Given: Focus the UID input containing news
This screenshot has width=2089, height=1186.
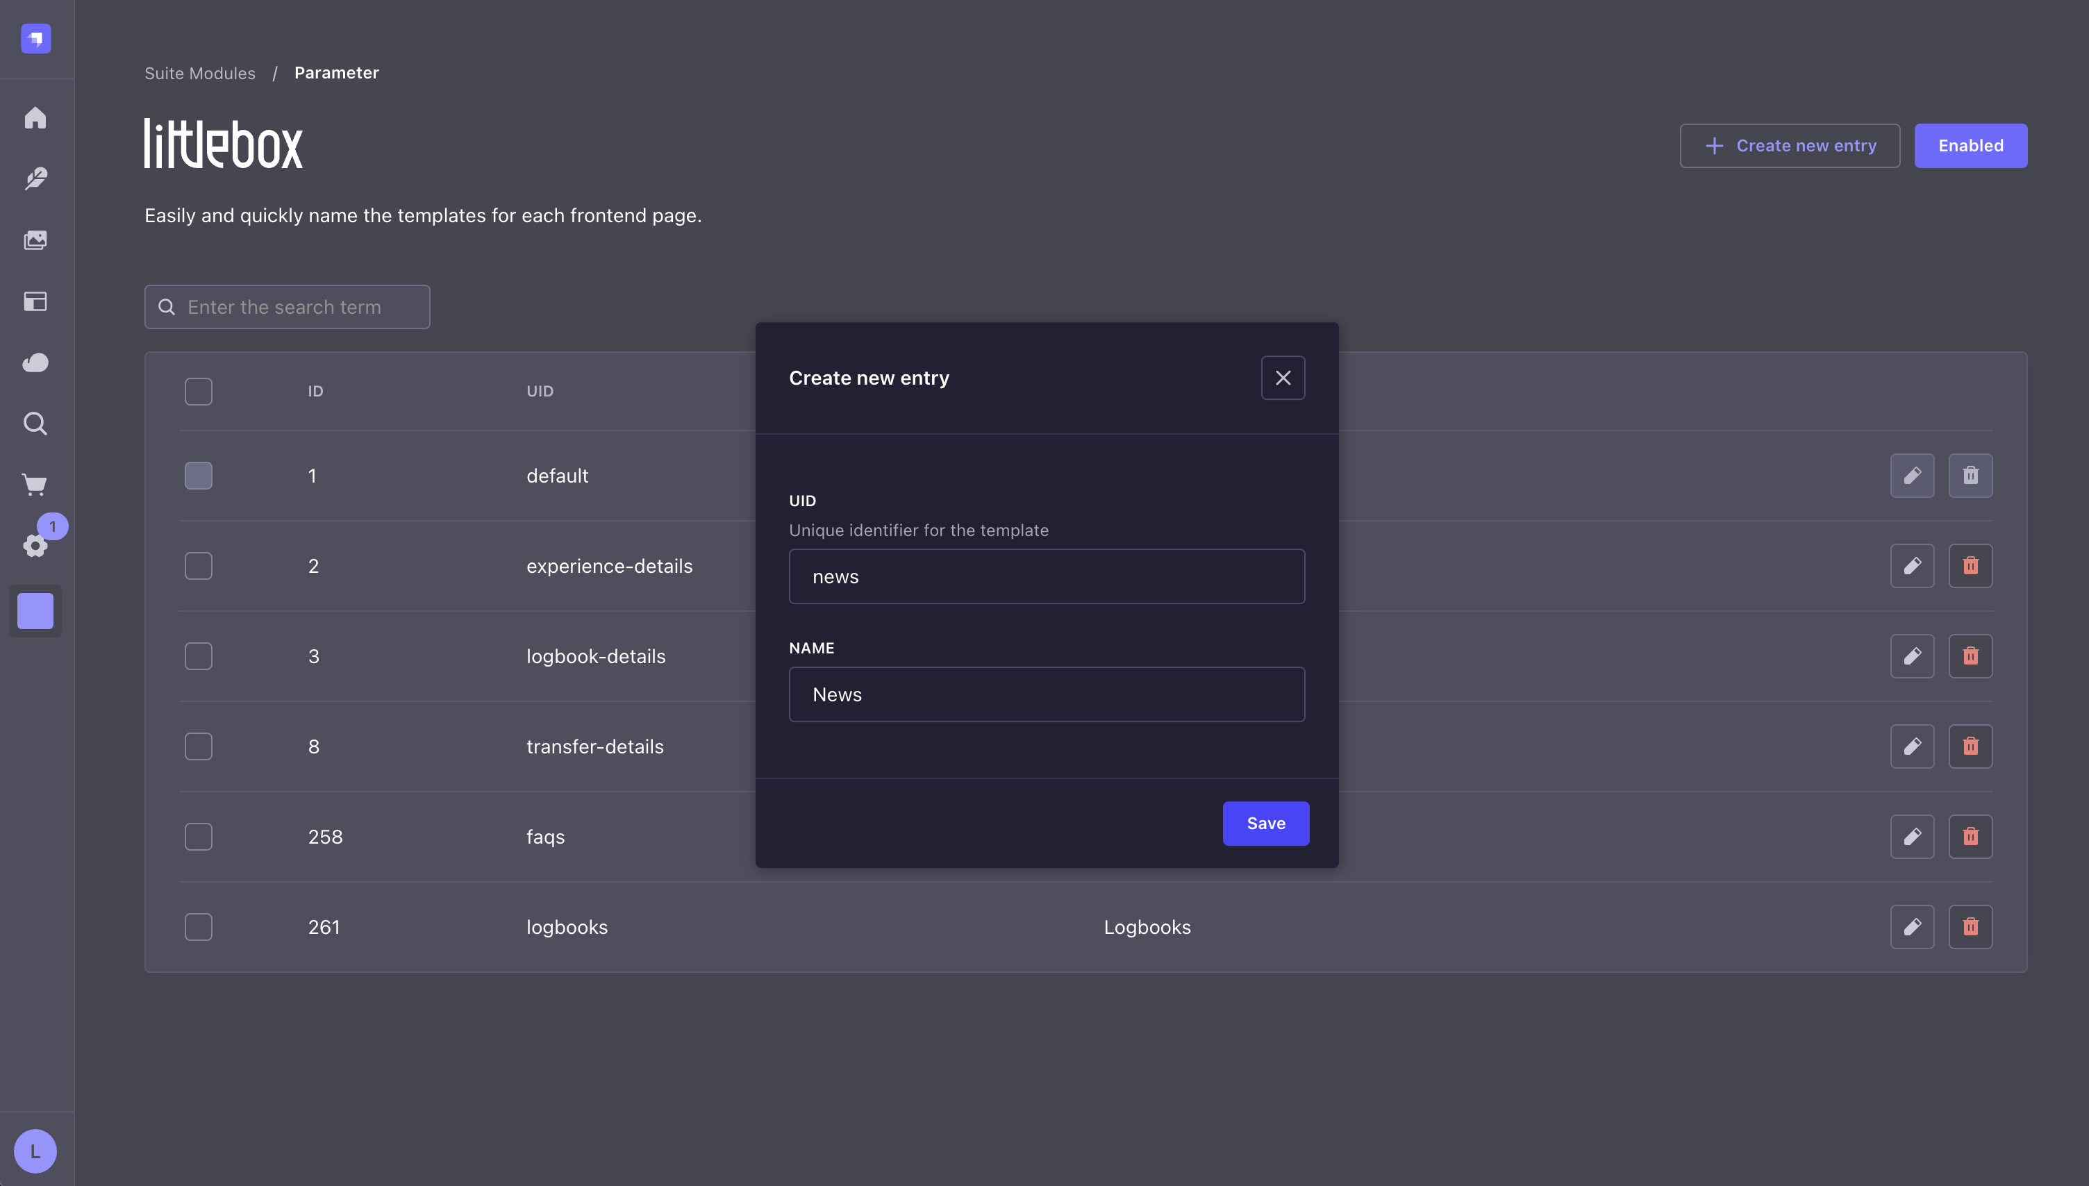Looking at the screenshot, I should (x=1047, y=577).
